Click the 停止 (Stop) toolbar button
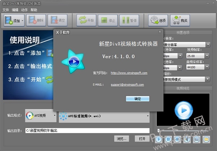The height and width of the screenshot is (151, 217). [108, 20]
